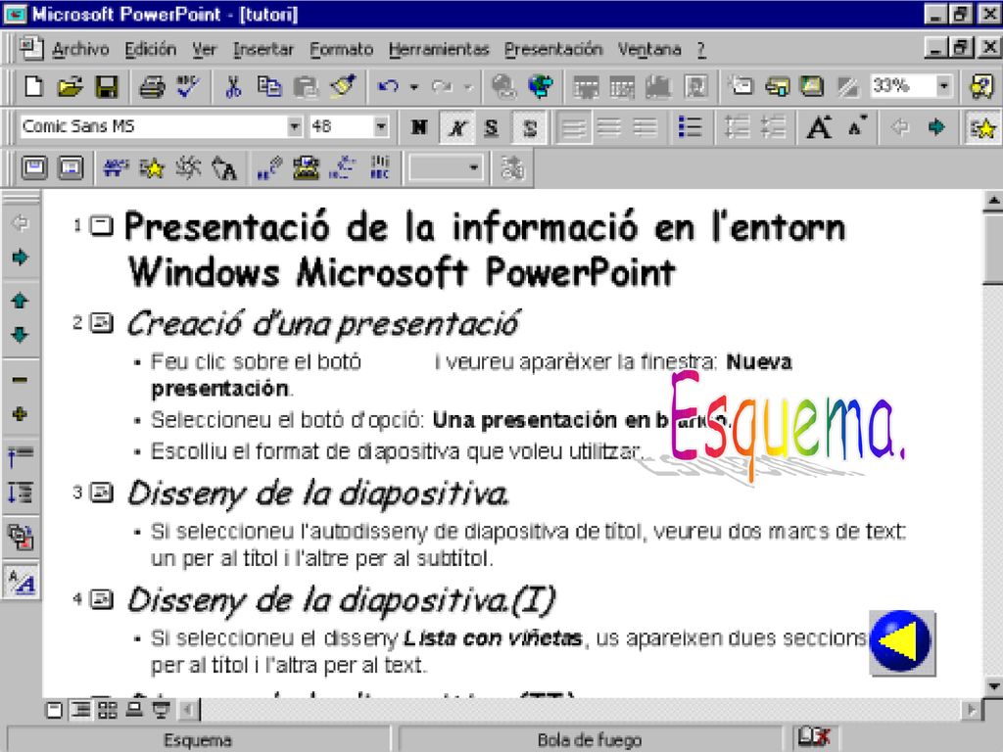Set right text alignment
The image size is (1003, 752).
click(x=645, y=126)
